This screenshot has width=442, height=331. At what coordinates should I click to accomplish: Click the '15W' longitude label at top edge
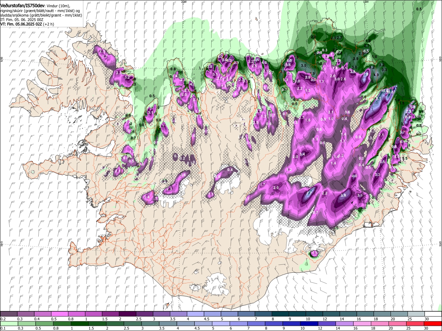click(366, 2)
